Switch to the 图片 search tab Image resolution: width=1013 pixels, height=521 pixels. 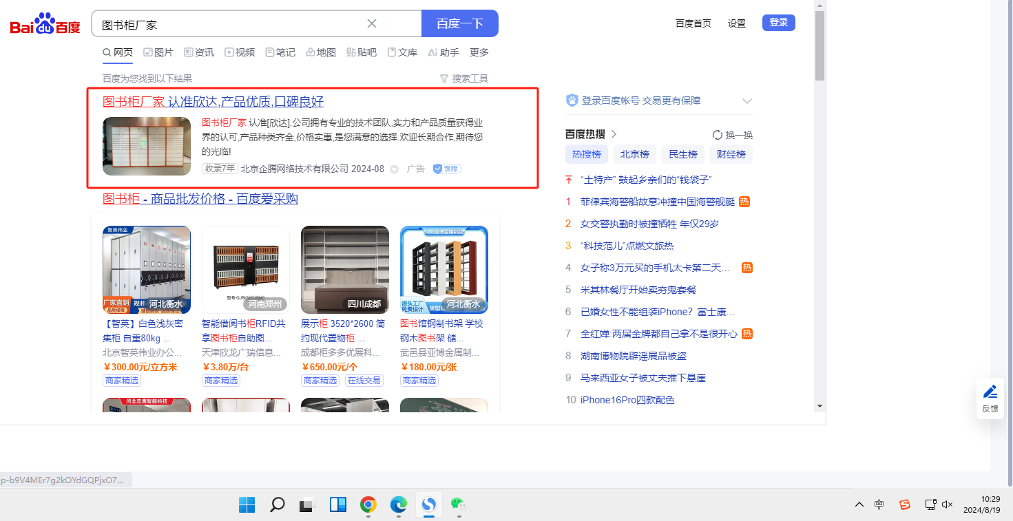point(158,52)
